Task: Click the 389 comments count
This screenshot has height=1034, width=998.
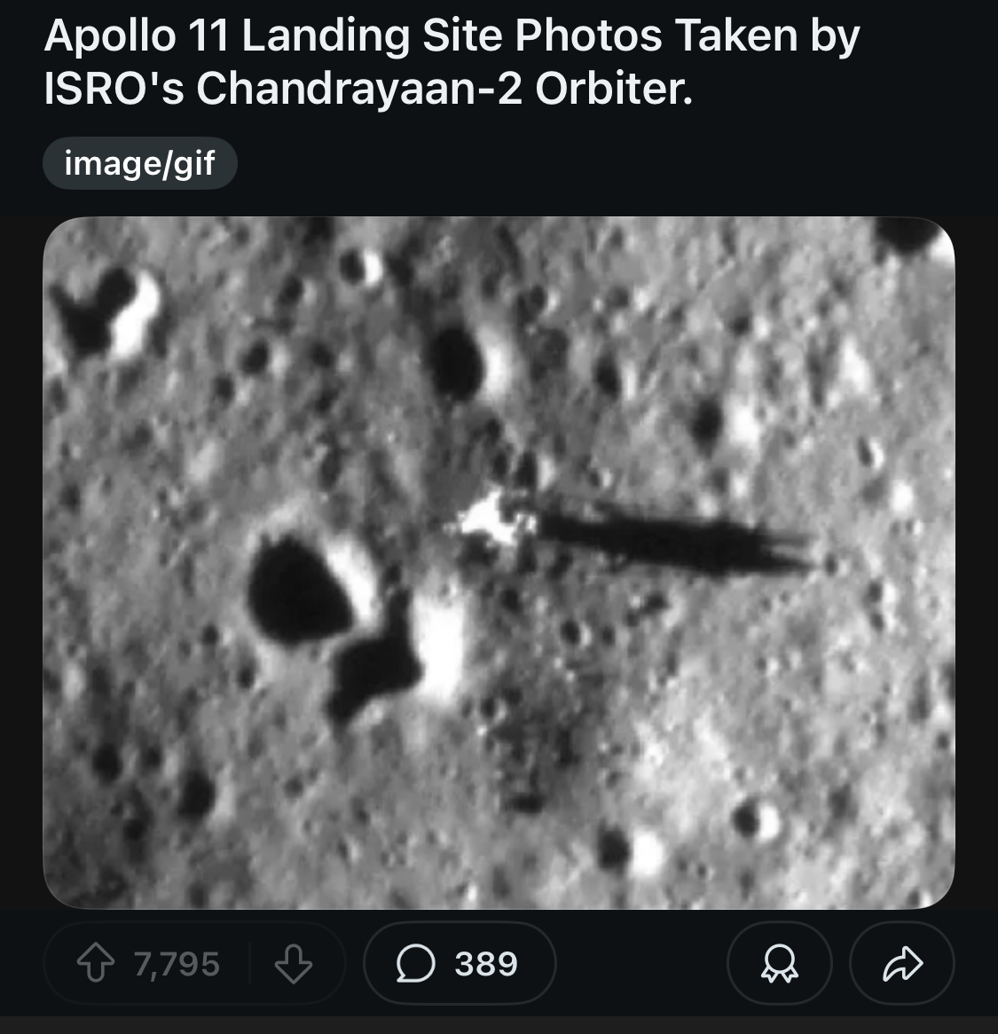Action: (x=486, y=963)
